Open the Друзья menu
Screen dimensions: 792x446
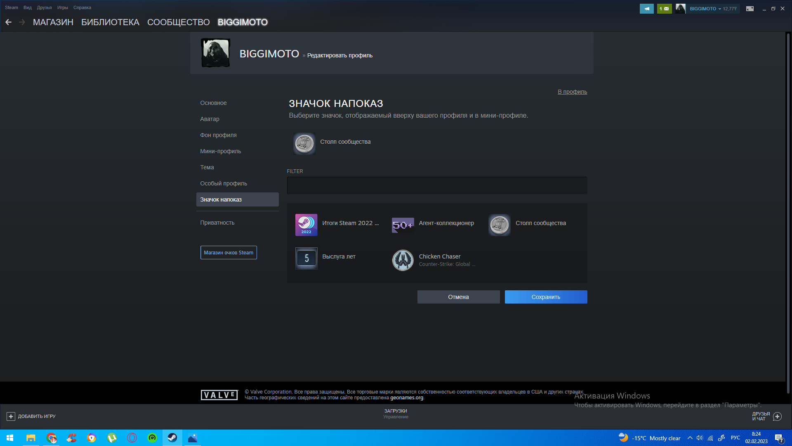click(x=44, y=7)
